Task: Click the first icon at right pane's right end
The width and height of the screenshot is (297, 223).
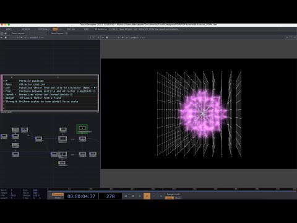Action: (x=287, y=38)
